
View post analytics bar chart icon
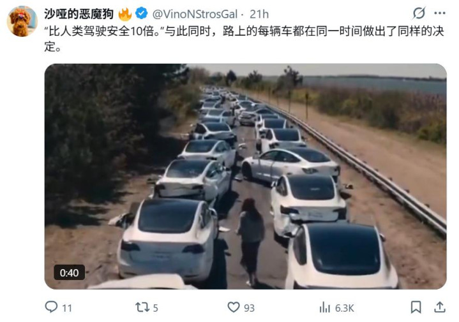[x=325, y=307]
